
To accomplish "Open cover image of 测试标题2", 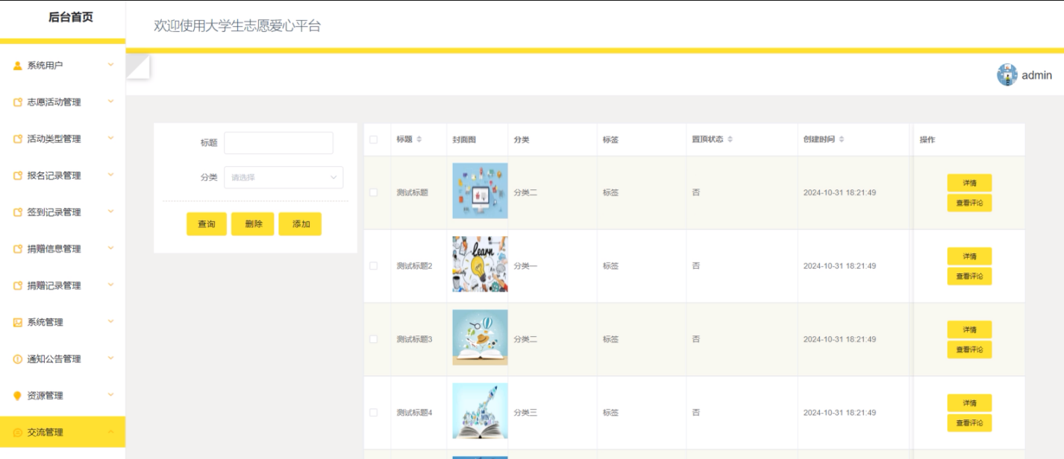I will point(480,265).
